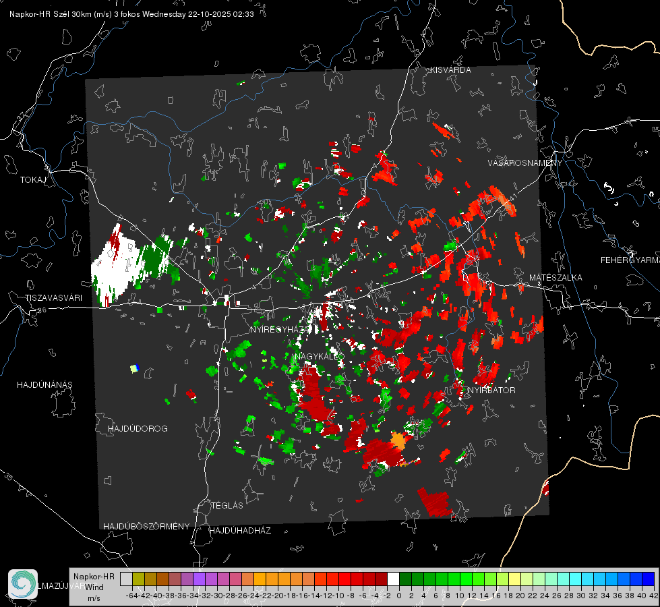
Task: Click the swirl weather logo icon
Action: tap(23, 584)
